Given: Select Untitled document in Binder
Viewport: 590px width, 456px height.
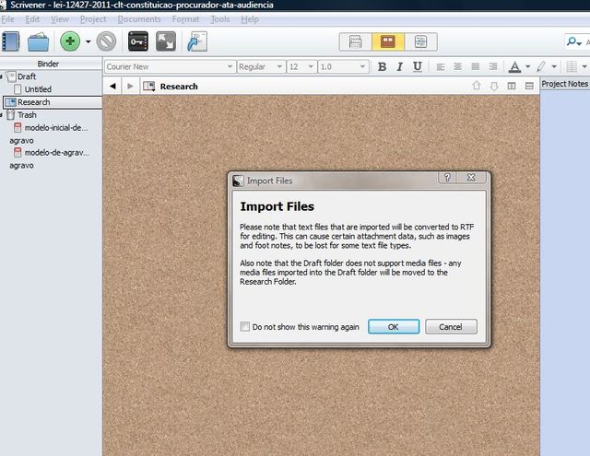Looking at the screenshot, I should 38,89.
